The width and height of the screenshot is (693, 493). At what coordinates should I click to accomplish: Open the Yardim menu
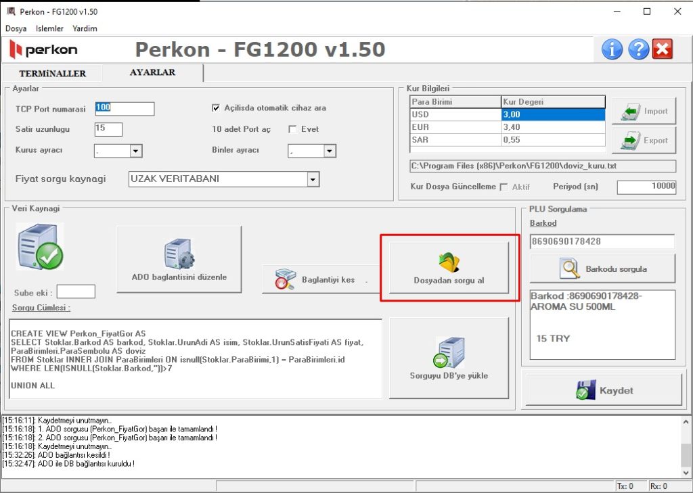pyautogui.click(x=85, y=28)
